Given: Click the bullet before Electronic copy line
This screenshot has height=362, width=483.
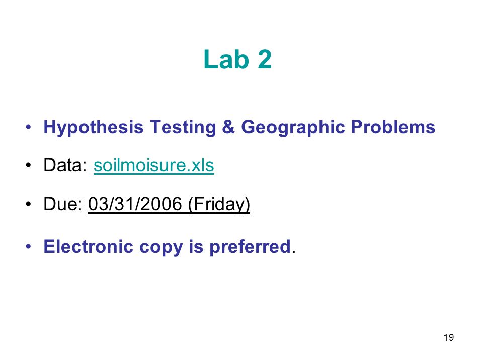Looking at the screenshot, I should [28, 246].
